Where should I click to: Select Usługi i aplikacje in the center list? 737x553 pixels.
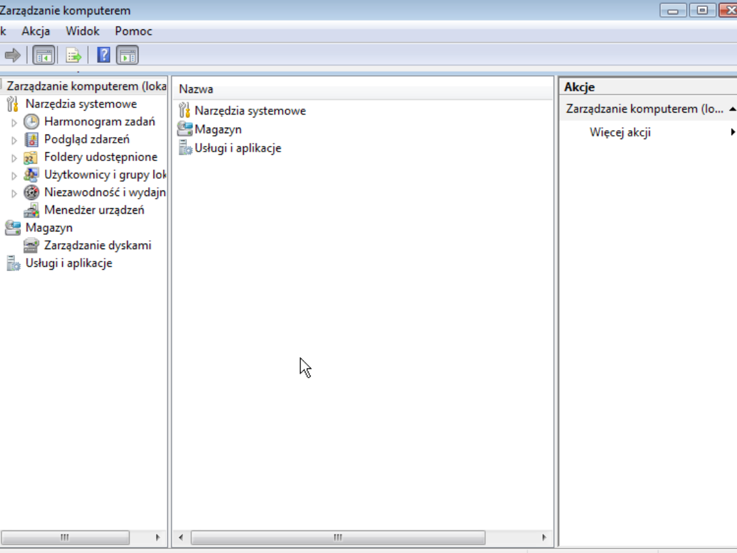(x=237, y=148)
